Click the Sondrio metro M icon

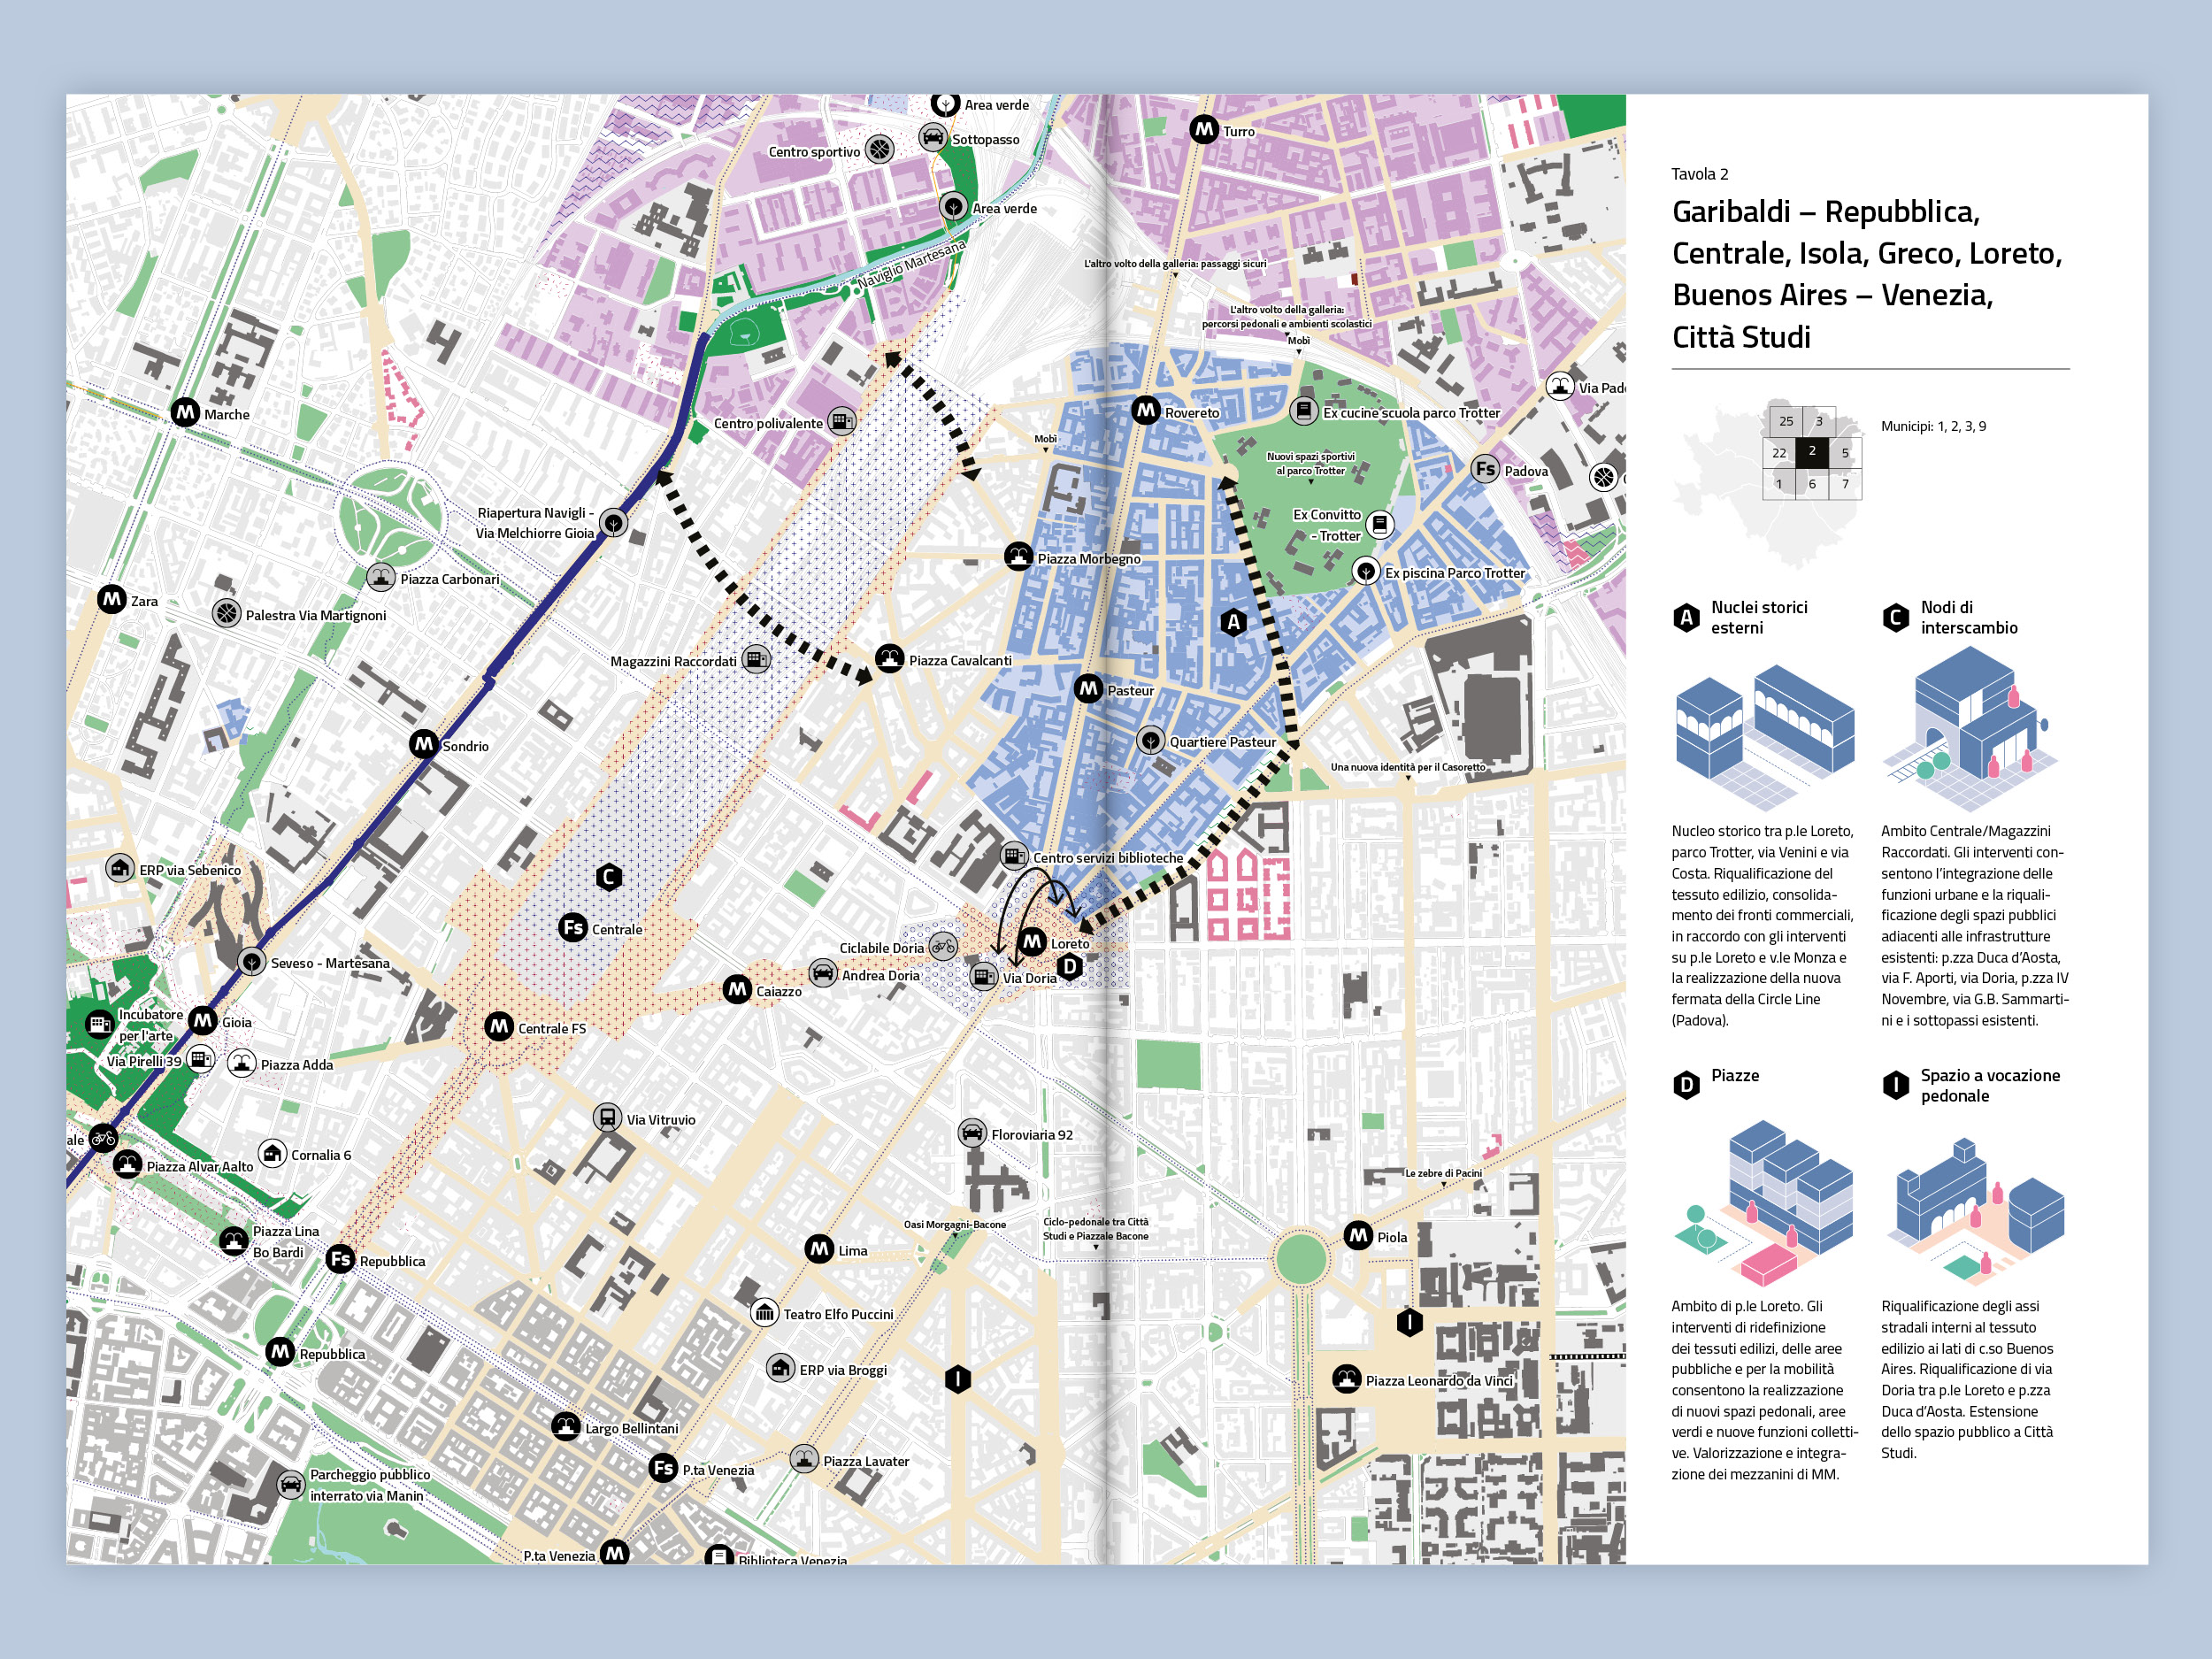tap(424, 744)
